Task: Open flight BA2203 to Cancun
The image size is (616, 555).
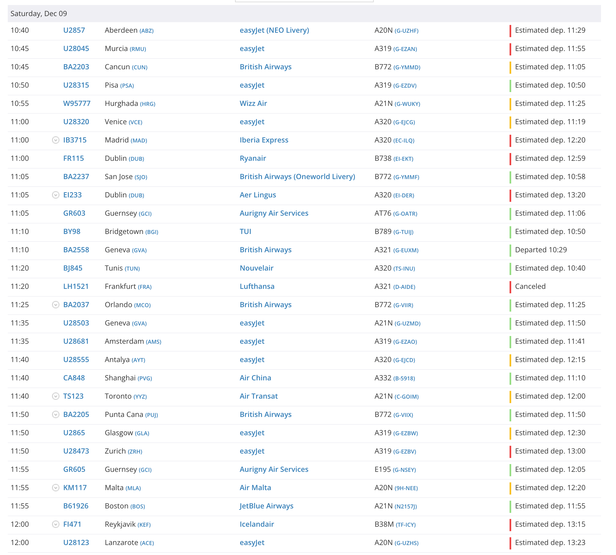Action: [76, 67]
